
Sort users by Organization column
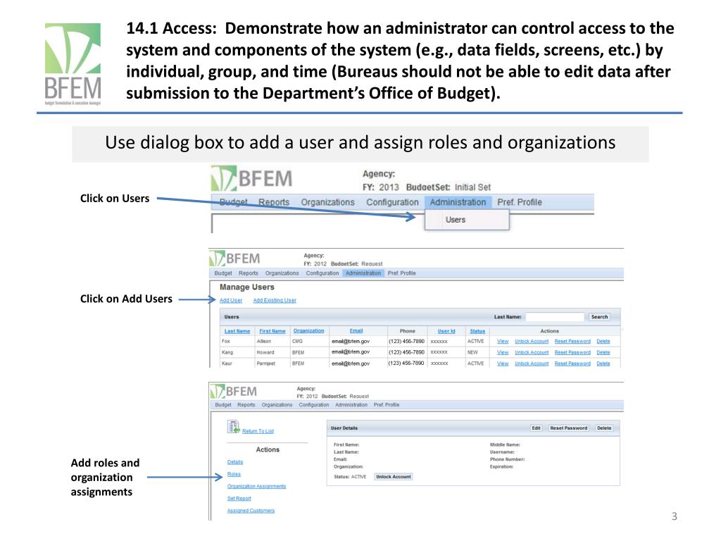[x=308, y=331]
